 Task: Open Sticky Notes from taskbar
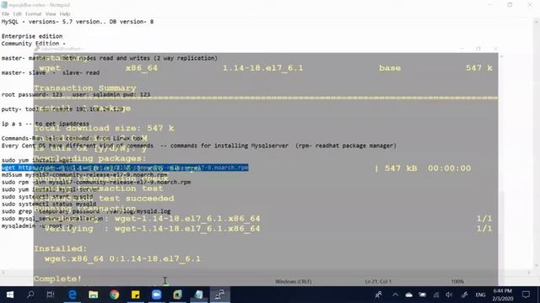tap(135, 295)
